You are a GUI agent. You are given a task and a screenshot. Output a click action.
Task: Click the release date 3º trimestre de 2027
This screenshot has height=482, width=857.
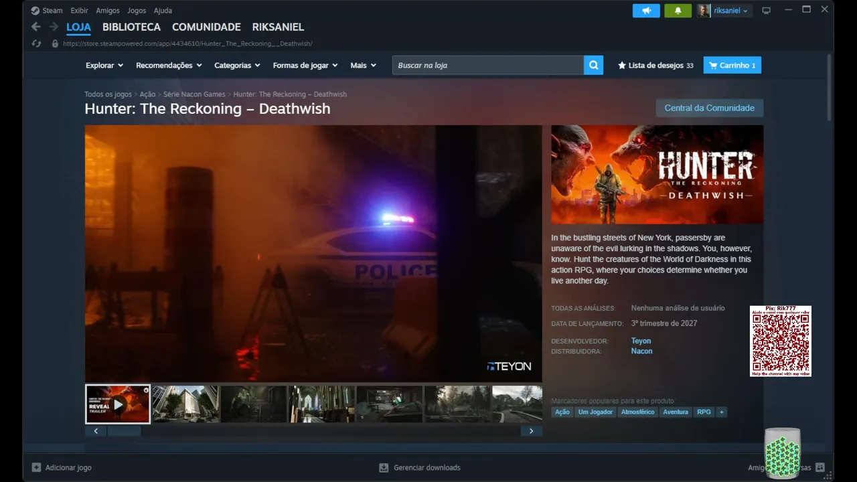pyautogui.click(x=664, y=323)
